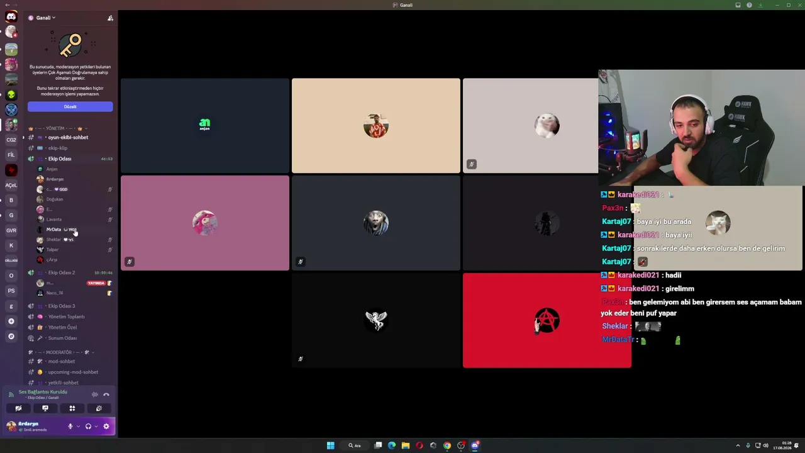805x453 pixels.
Task: Open File Explorer from taskbar
Action: [406, 445]
